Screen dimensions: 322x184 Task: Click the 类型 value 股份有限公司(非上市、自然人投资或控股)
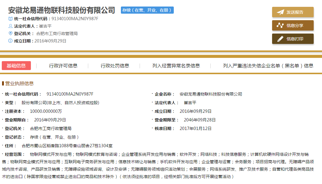60,103
